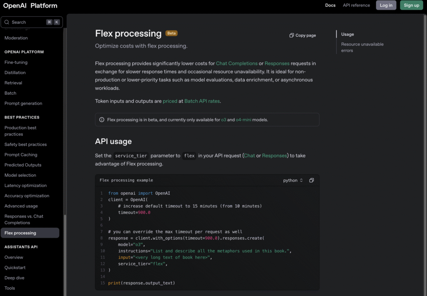
Task: Click the Copy page button label
Action: 306,35
